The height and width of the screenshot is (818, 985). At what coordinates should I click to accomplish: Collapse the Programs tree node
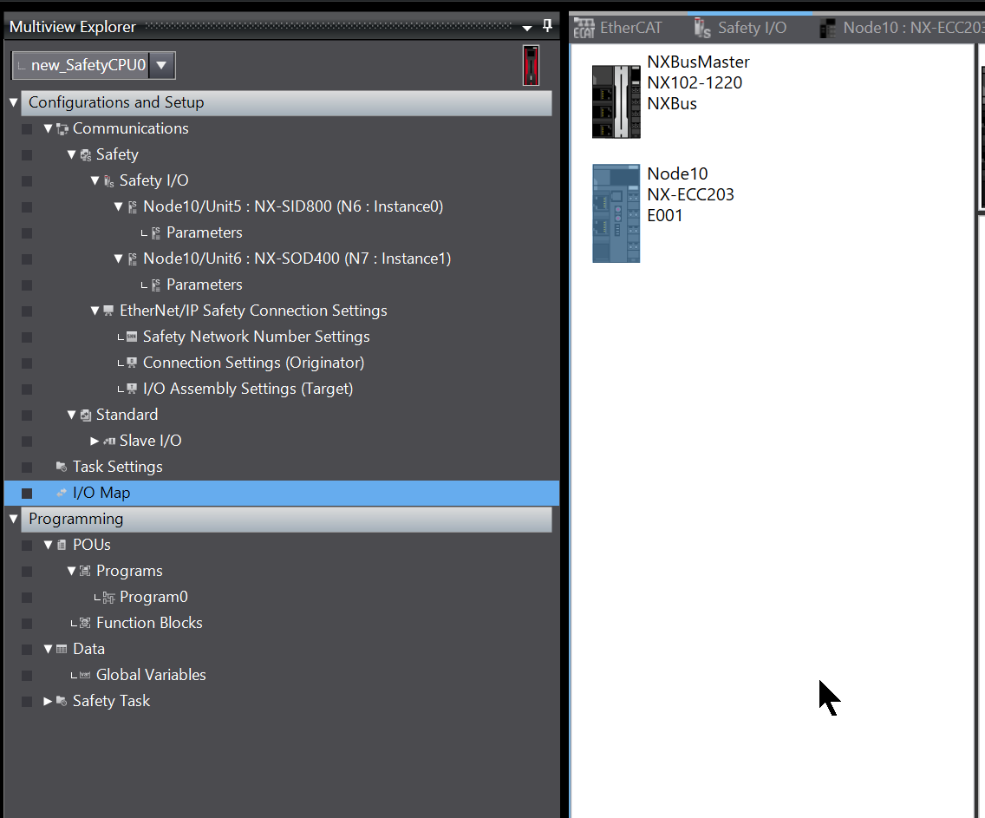click(x=71, y=571)
